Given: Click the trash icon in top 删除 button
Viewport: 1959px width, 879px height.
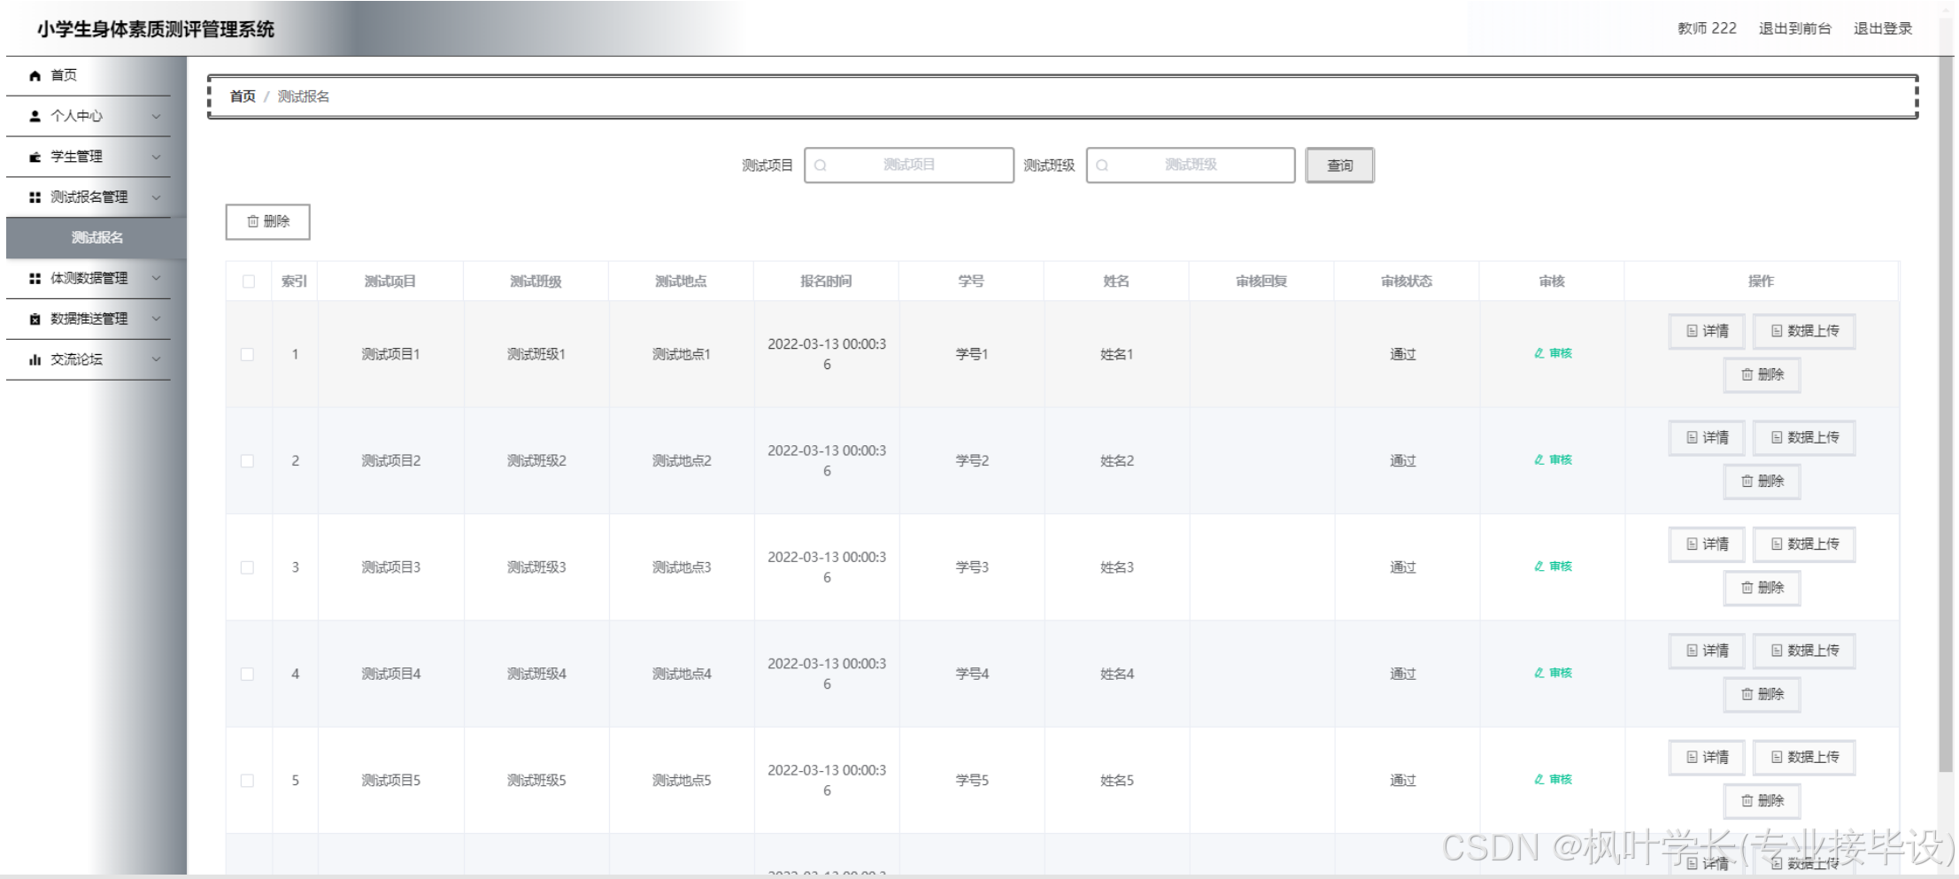Looking at the screenshot, I should (x=252, y=221).
